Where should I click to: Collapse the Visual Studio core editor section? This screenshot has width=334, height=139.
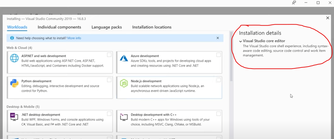[x=241, y=41]
